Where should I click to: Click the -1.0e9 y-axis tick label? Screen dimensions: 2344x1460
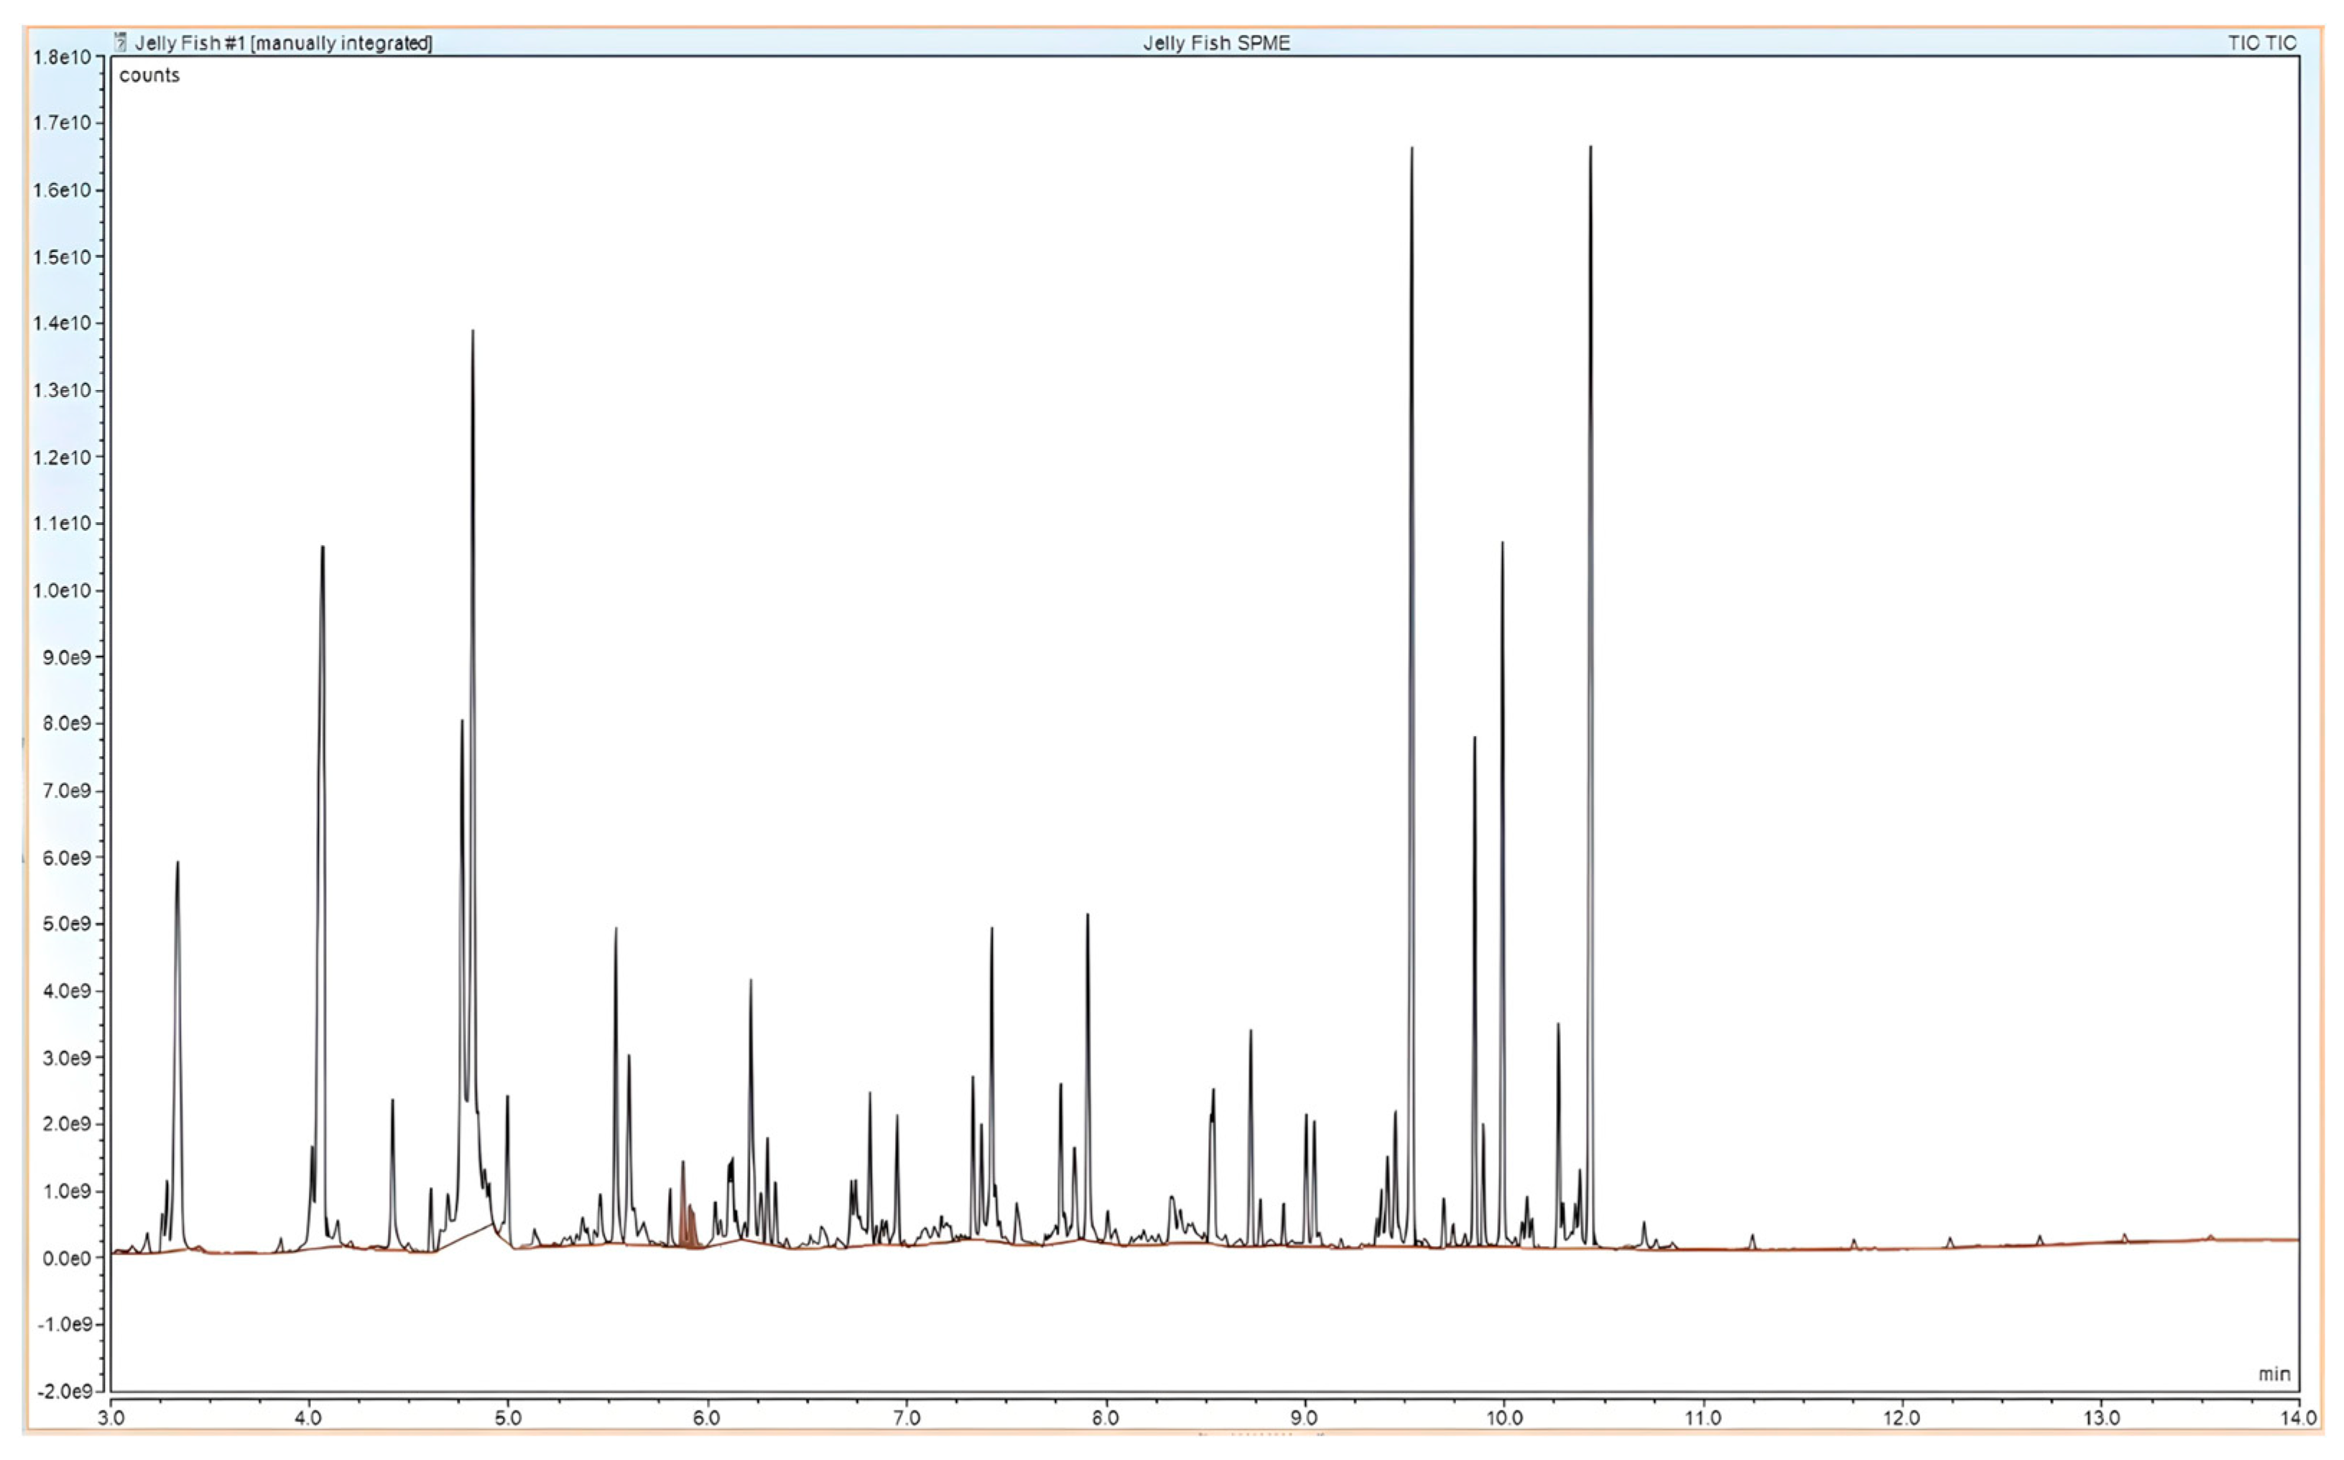64,1324
